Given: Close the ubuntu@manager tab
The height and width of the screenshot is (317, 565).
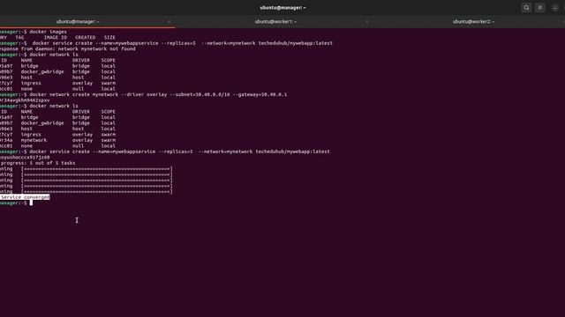Looking at the screenshot, I should tap(169, 21).
